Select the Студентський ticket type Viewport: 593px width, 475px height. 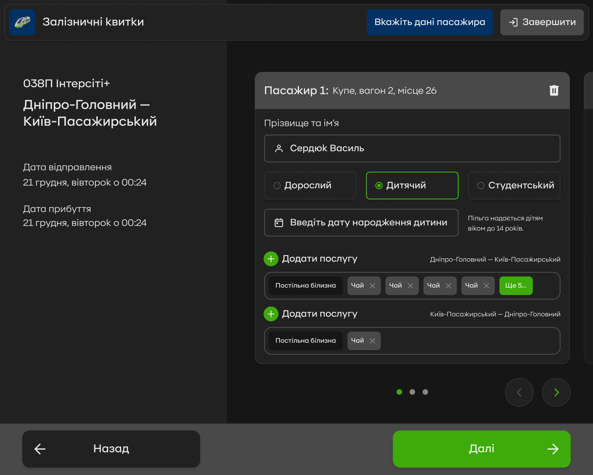(x=514, y=186)
